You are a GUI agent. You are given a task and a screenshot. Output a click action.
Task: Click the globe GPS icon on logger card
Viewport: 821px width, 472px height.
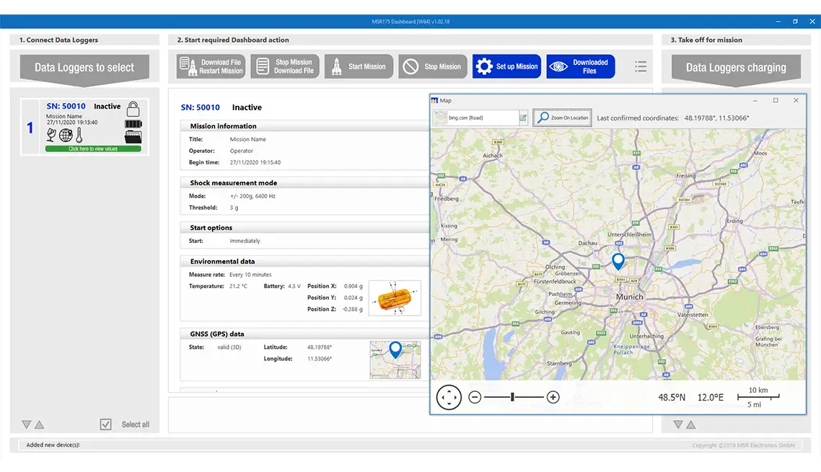(66, 135)
